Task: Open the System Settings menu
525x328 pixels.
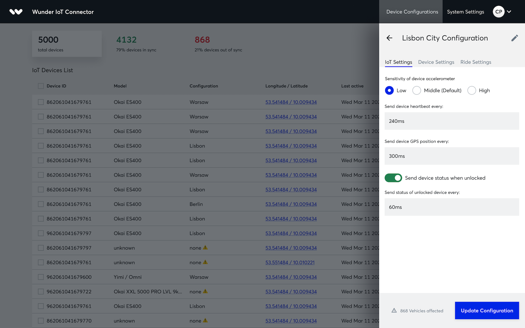Action: pyautogui.click(x=465, y=11)
